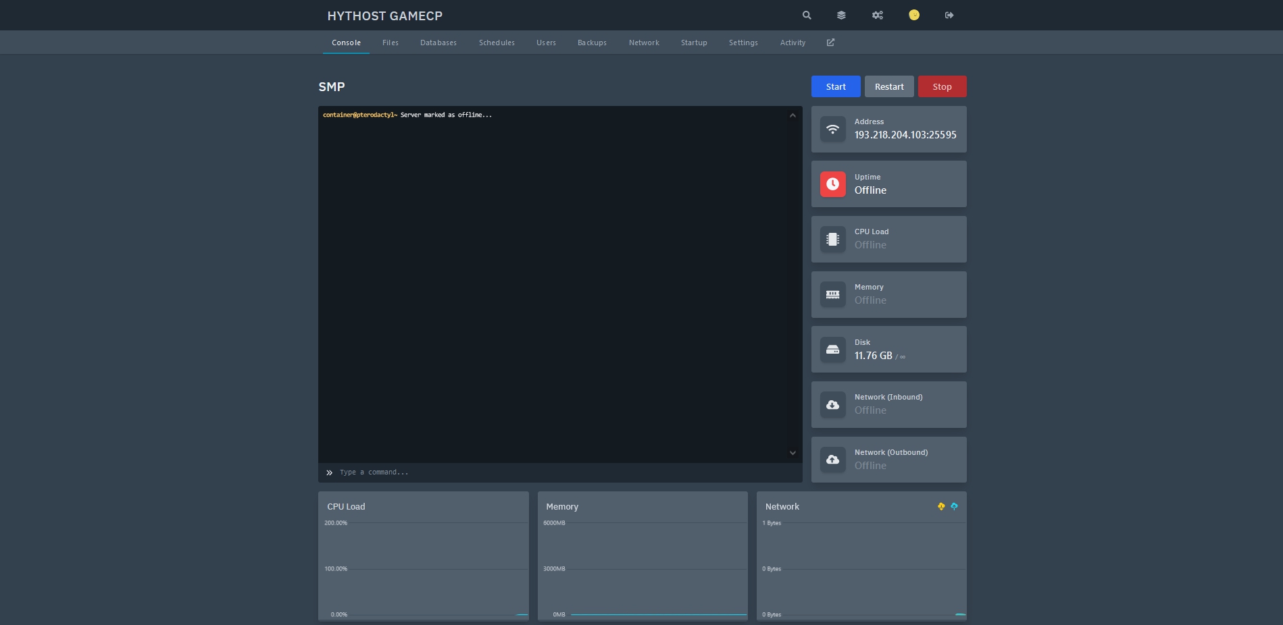Open the Backups tab
Viewport: 1283px width, 625px height.
(x=592, y=43)
